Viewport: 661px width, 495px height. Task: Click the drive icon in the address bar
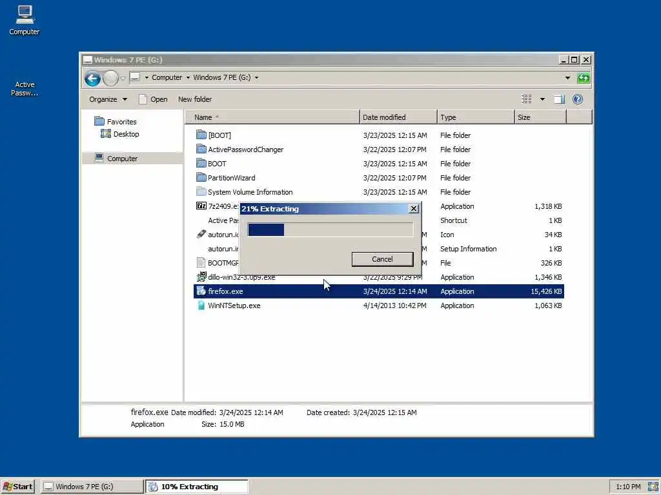pos(135,77)
